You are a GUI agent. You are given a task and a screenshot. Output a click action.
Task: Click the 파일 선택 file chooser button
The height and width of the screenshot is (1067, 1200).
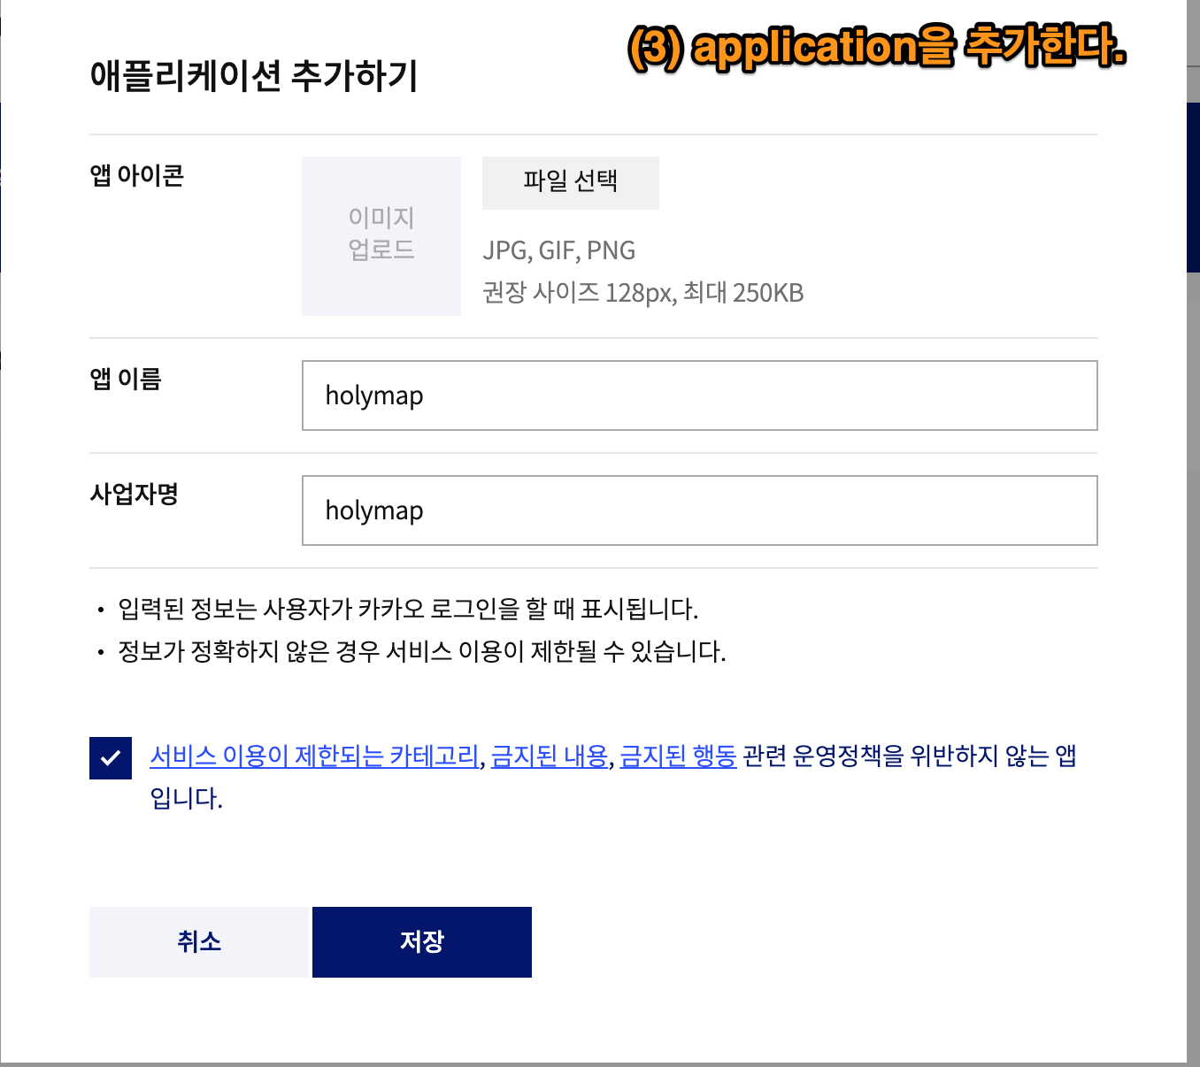coord(570,182)
